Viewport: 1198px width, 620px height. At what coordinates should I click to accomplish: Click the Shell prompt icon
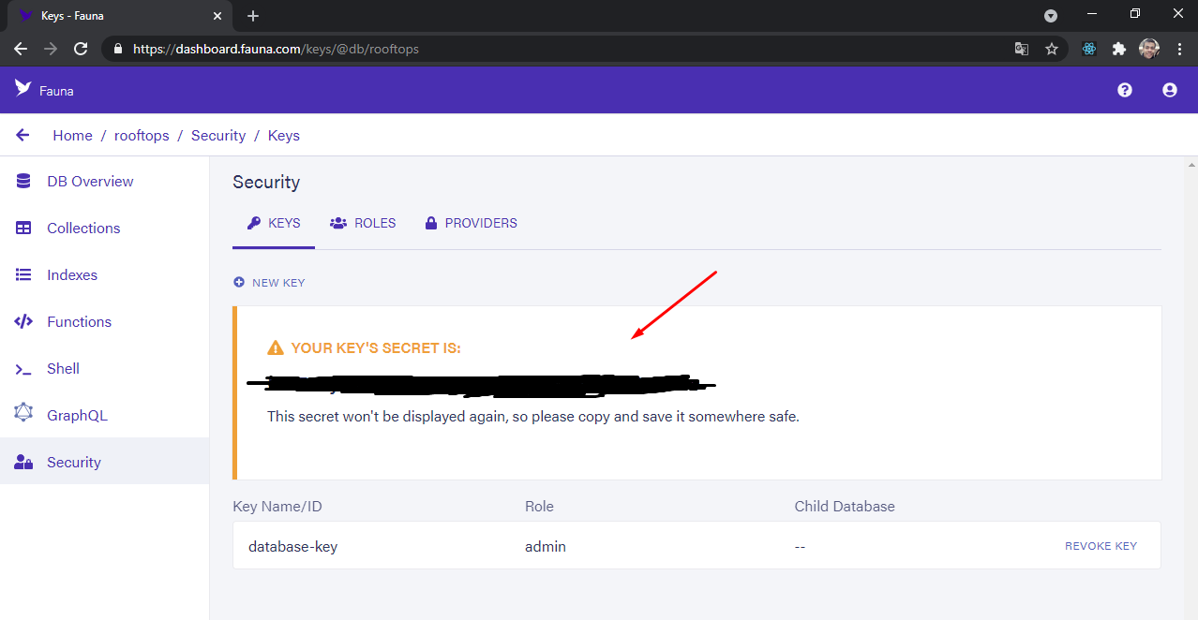(x=23, y=369)
